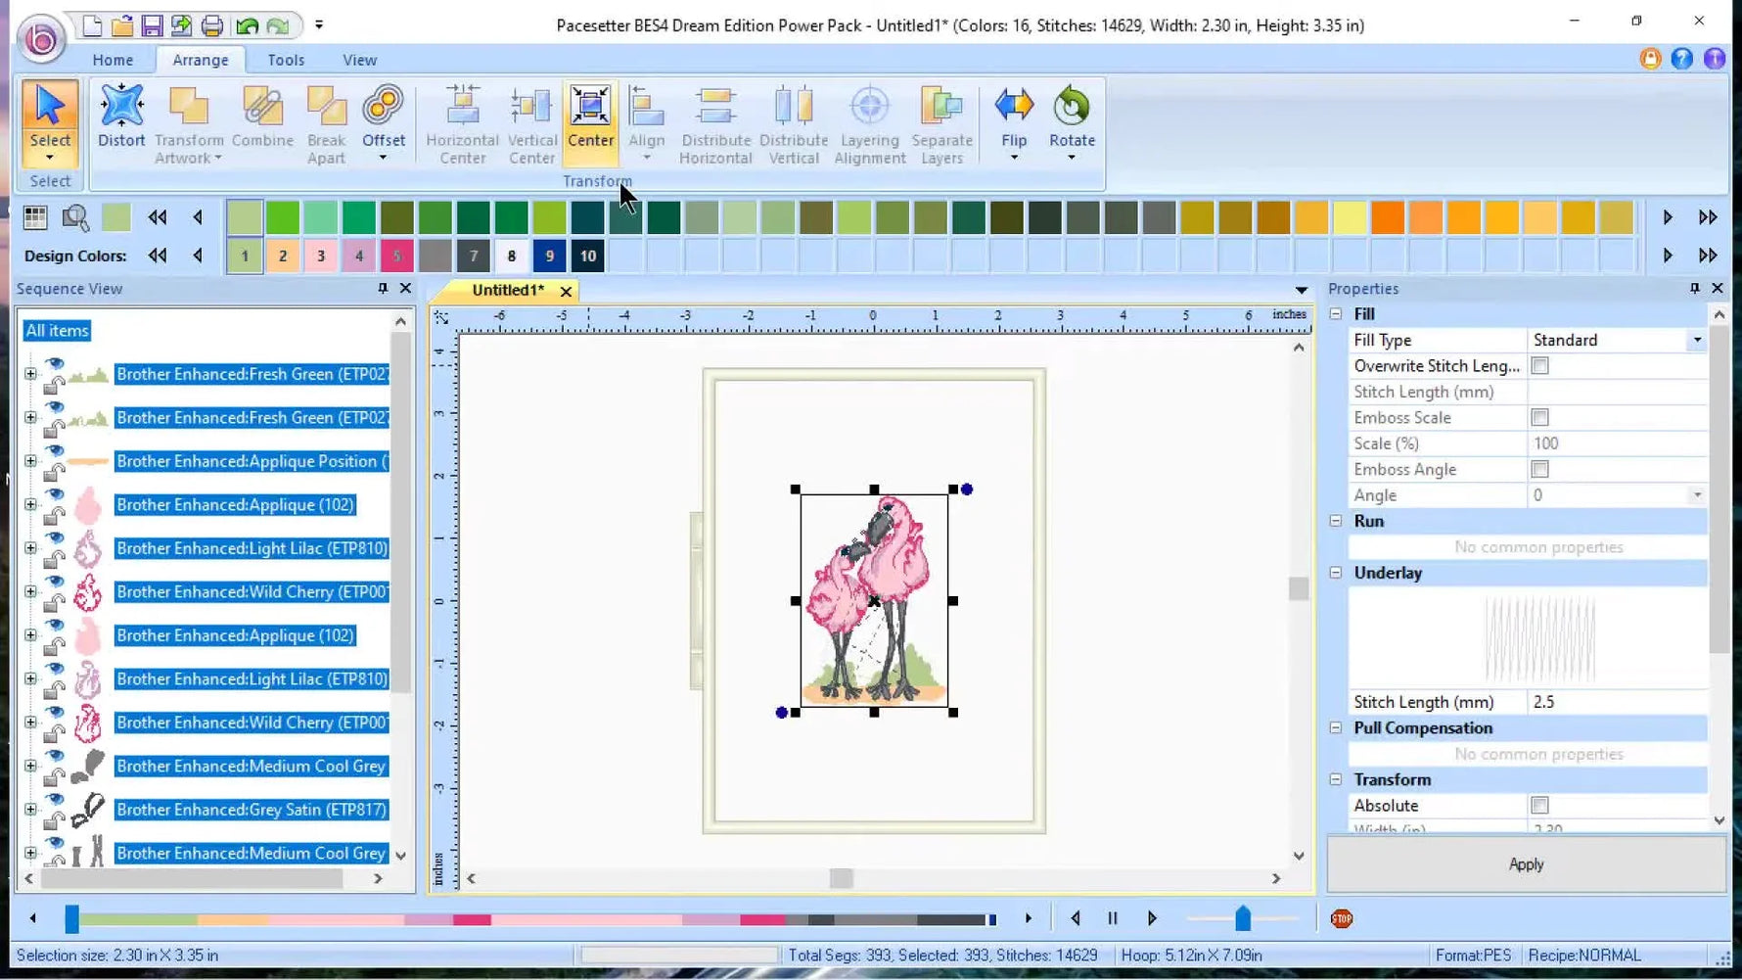Click the thread palette grid icon
This screenshot has width=1742, height=980.
(35, 217)
